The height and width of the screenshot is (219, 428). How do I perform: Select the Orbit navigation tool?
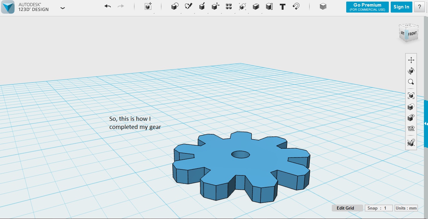click(x=411, y=71)
